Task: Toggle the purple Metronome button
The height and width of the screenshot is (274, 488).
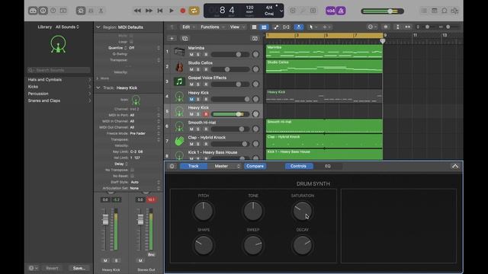Action: tap(341, 11)
